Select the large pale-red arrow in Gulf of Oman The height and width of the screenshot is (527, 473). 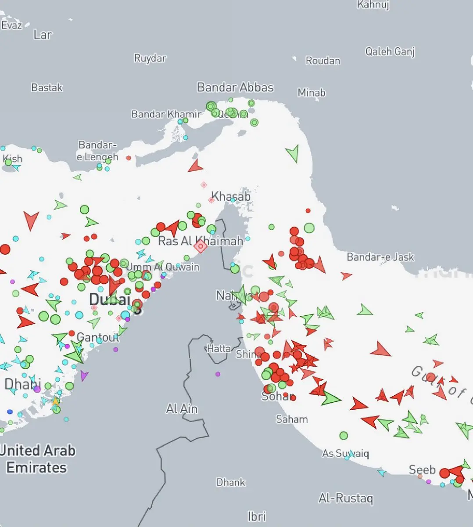pyautogui.click(x=380, y=350)
